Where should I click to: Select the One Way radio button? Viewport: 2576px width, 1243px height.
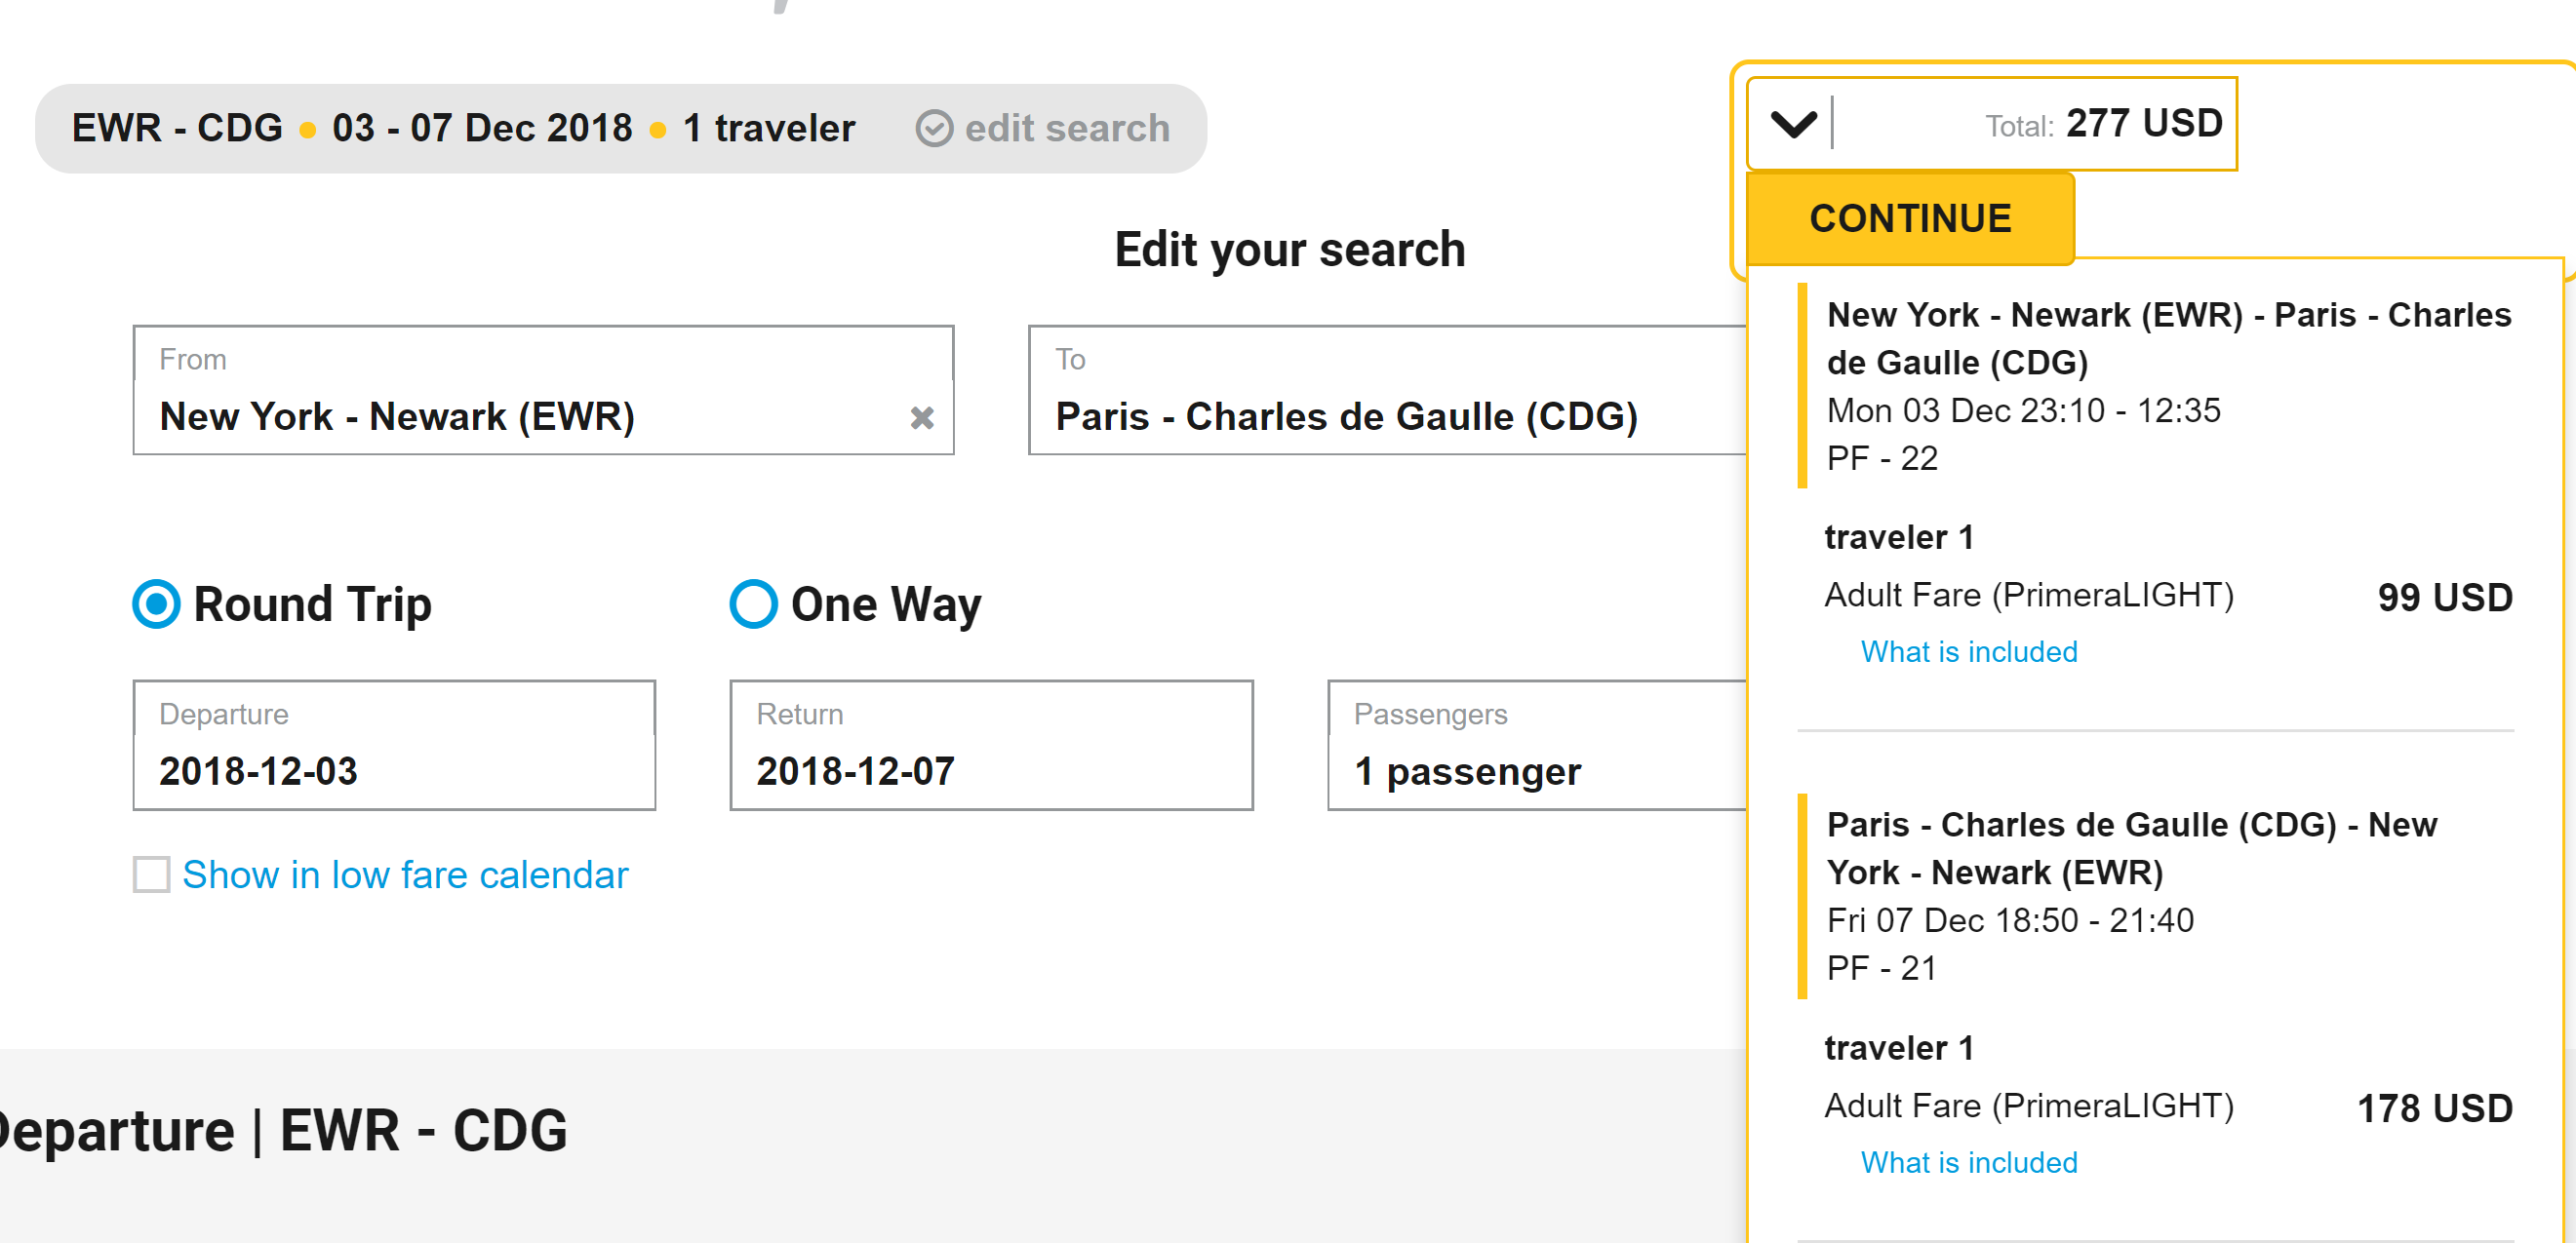(x=753, y=604)
